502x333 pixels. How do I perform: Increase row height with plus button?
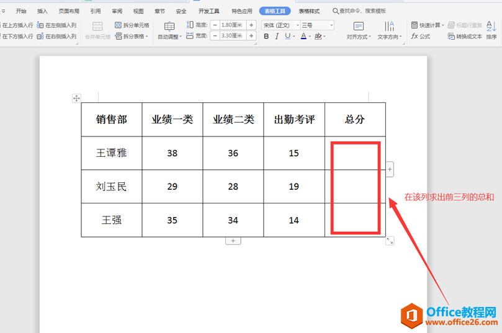coord(251,25)
